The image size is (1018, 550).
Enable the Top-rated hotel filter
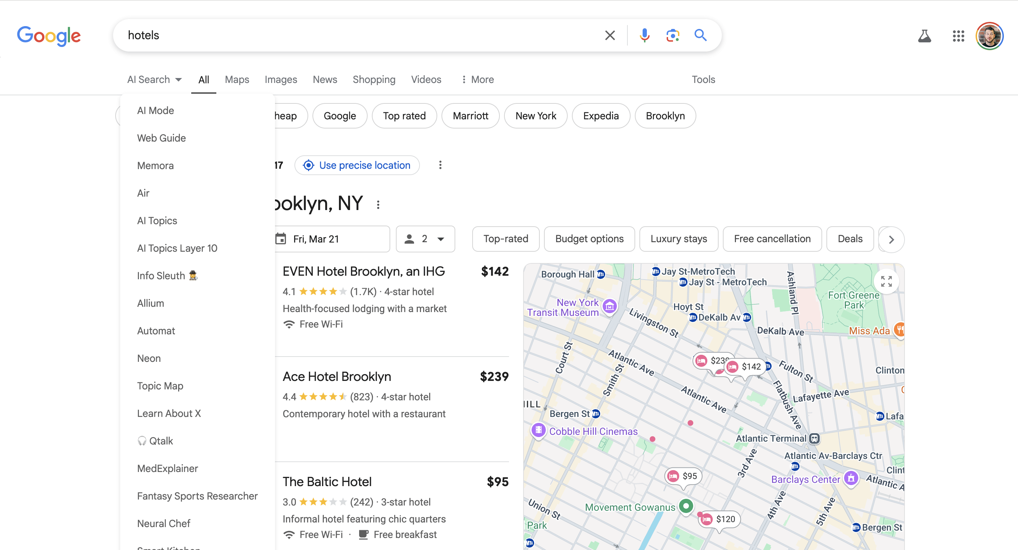click(x=505, y=239)
